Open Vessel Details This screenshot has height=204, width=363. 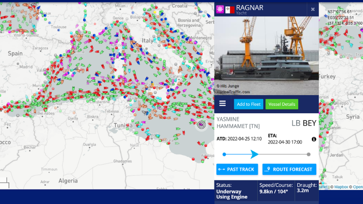[282, 104]
